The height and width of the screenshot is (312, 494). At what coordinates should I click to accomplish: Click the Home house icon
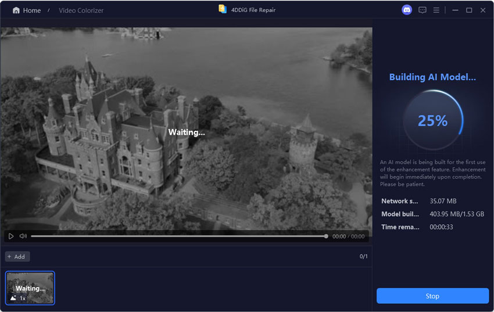(x=16, y=10)
